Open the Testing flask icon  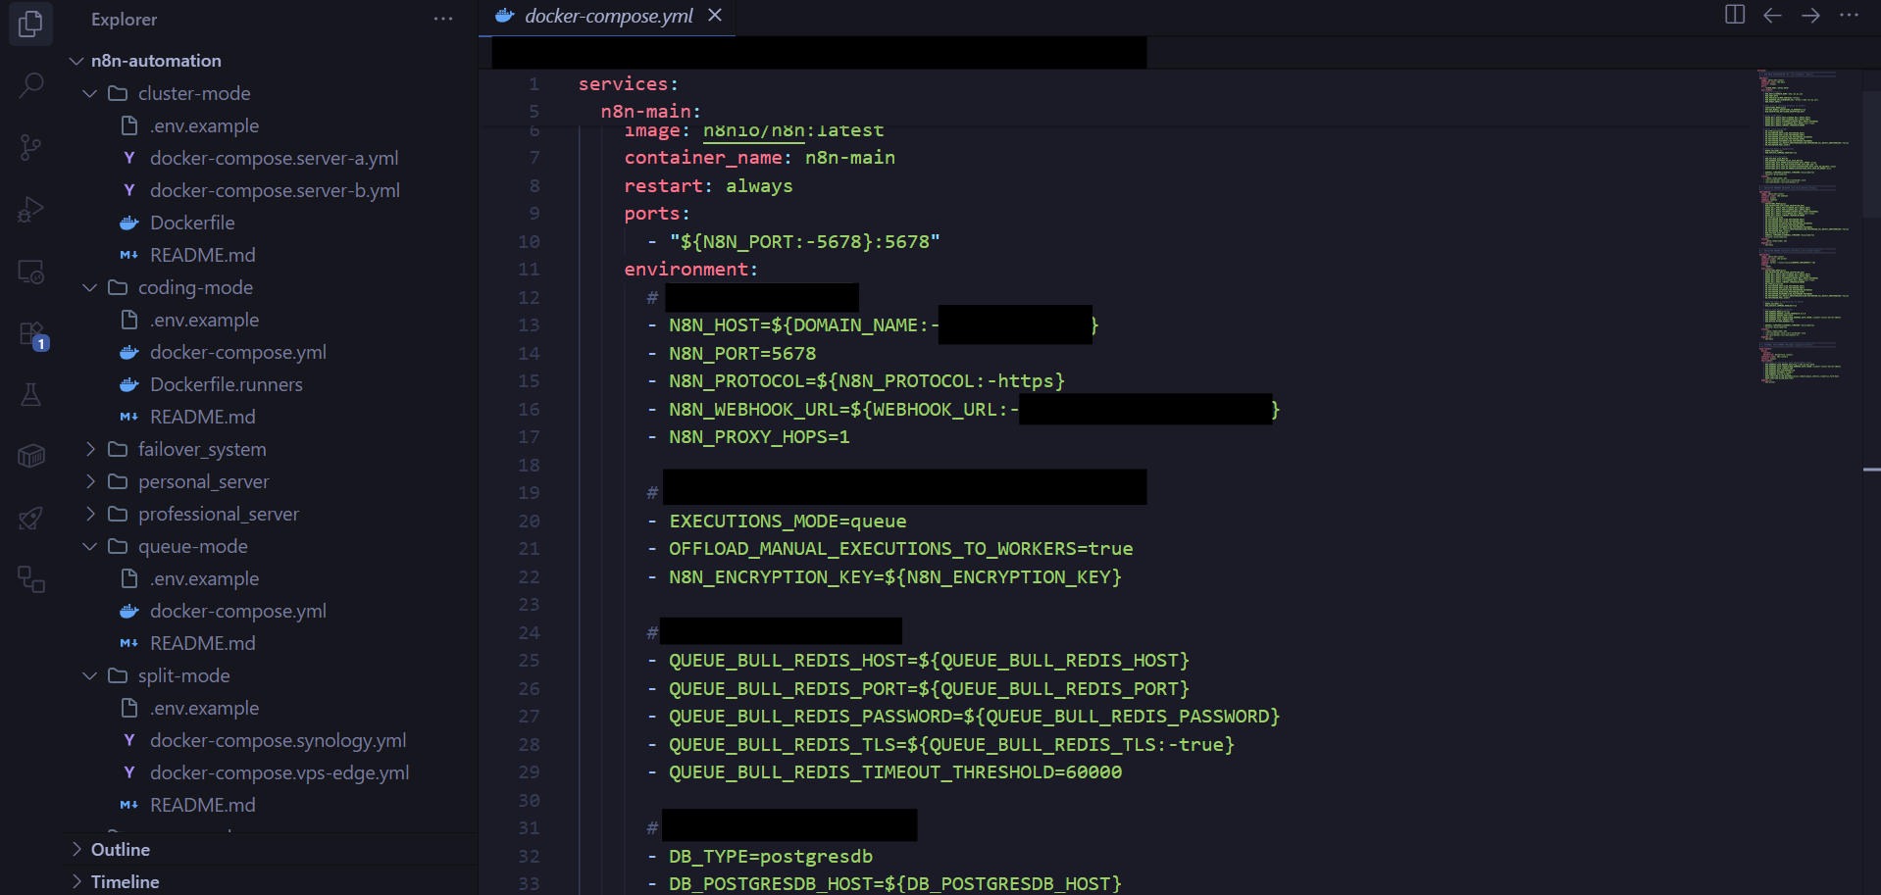point(30,395)
